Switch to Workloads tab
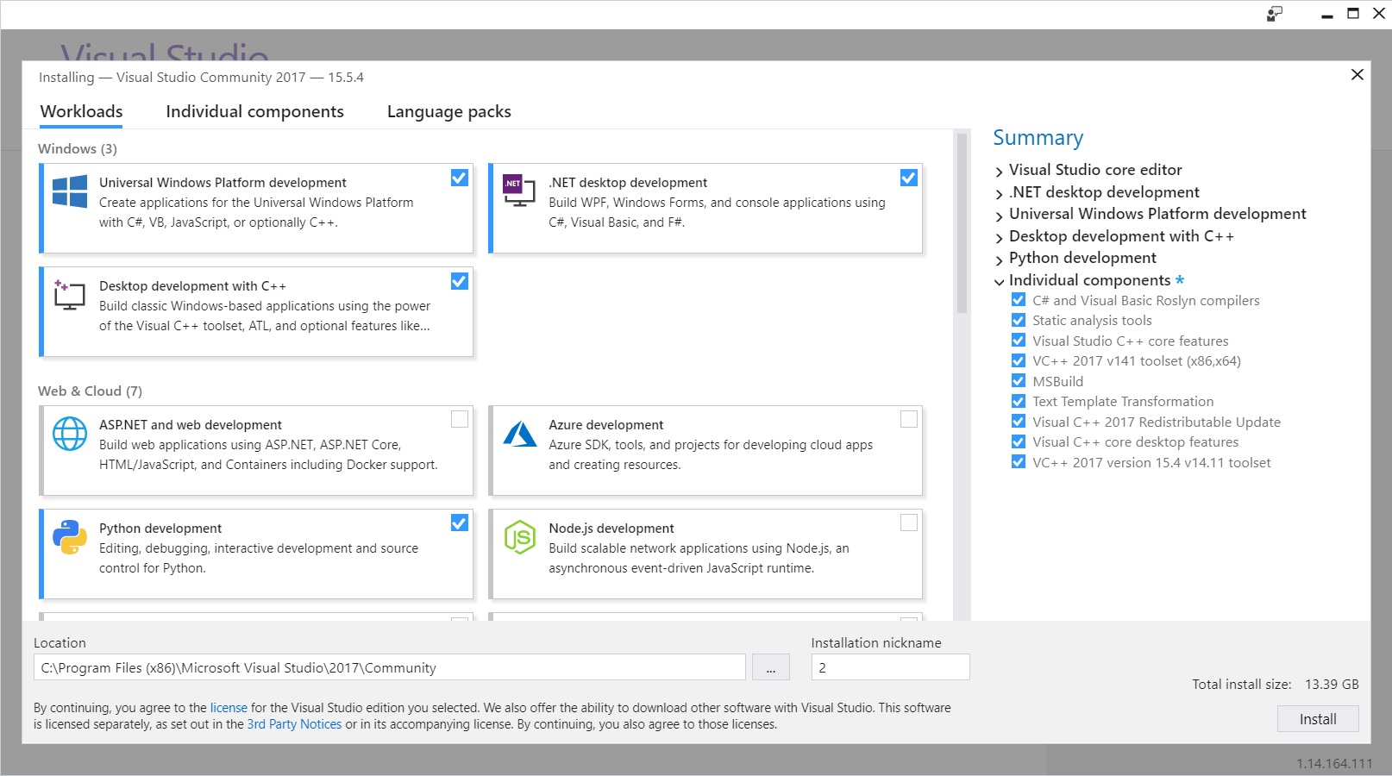The width and height of the screenshot is (1392, 776). click(x=81, y=111)
